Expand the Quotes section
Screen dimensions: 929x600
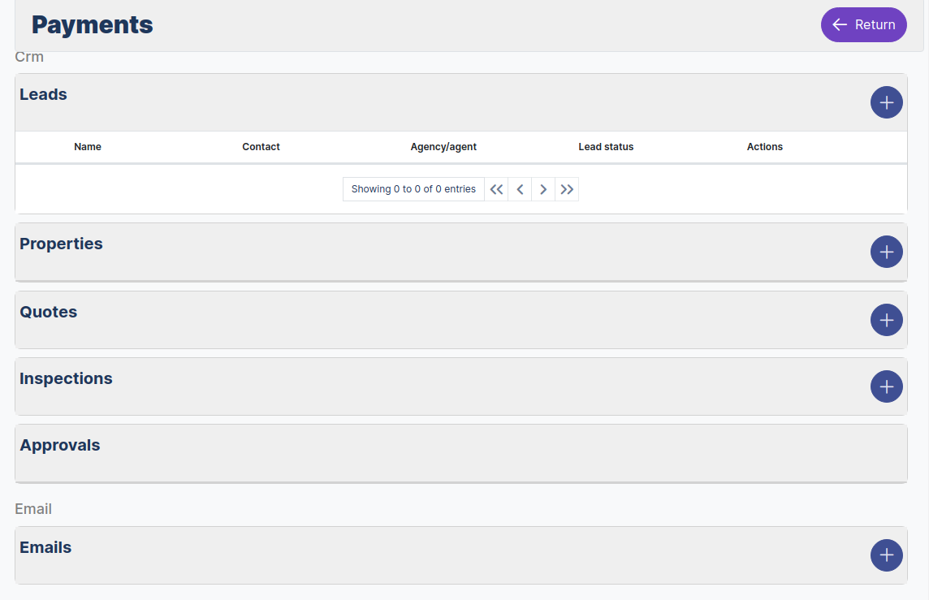click(48, 312)
